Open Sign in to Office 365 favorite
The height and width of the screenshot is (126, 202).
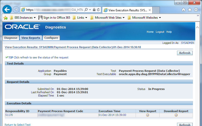click(54, 18)
